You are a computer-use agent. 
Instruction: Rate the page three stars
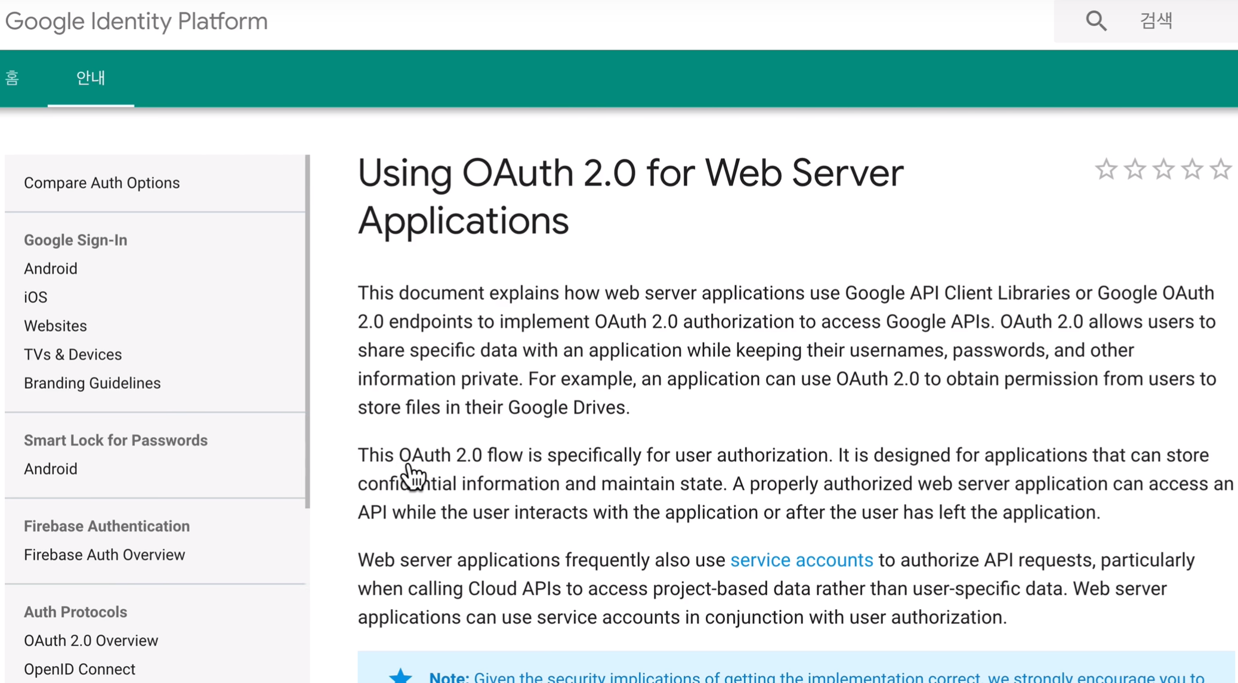tap(1163, 170)
